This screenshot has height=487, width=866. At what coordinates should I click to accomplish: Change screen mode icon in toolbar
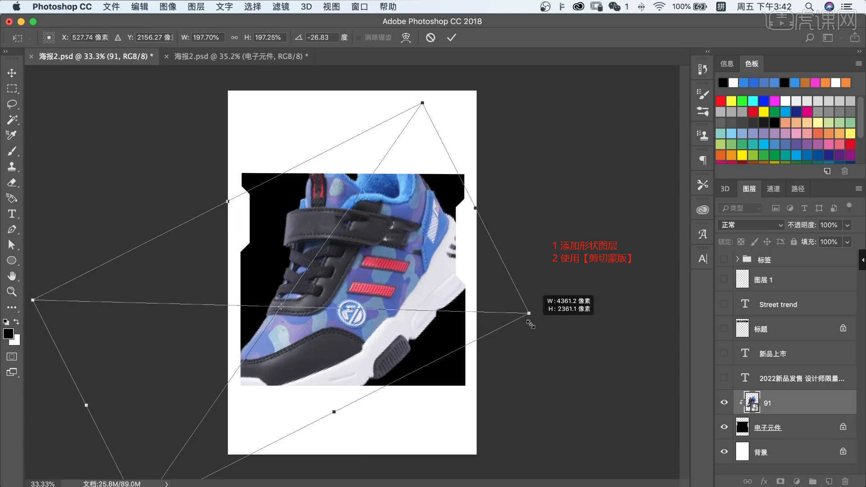[12, 372]
